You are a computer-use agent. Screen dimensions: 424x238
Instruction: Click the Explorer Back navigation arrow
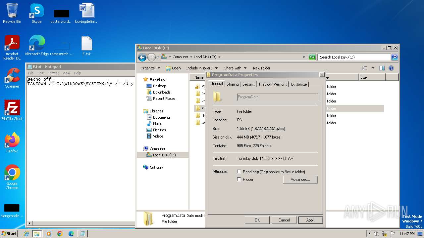(142, 57)
